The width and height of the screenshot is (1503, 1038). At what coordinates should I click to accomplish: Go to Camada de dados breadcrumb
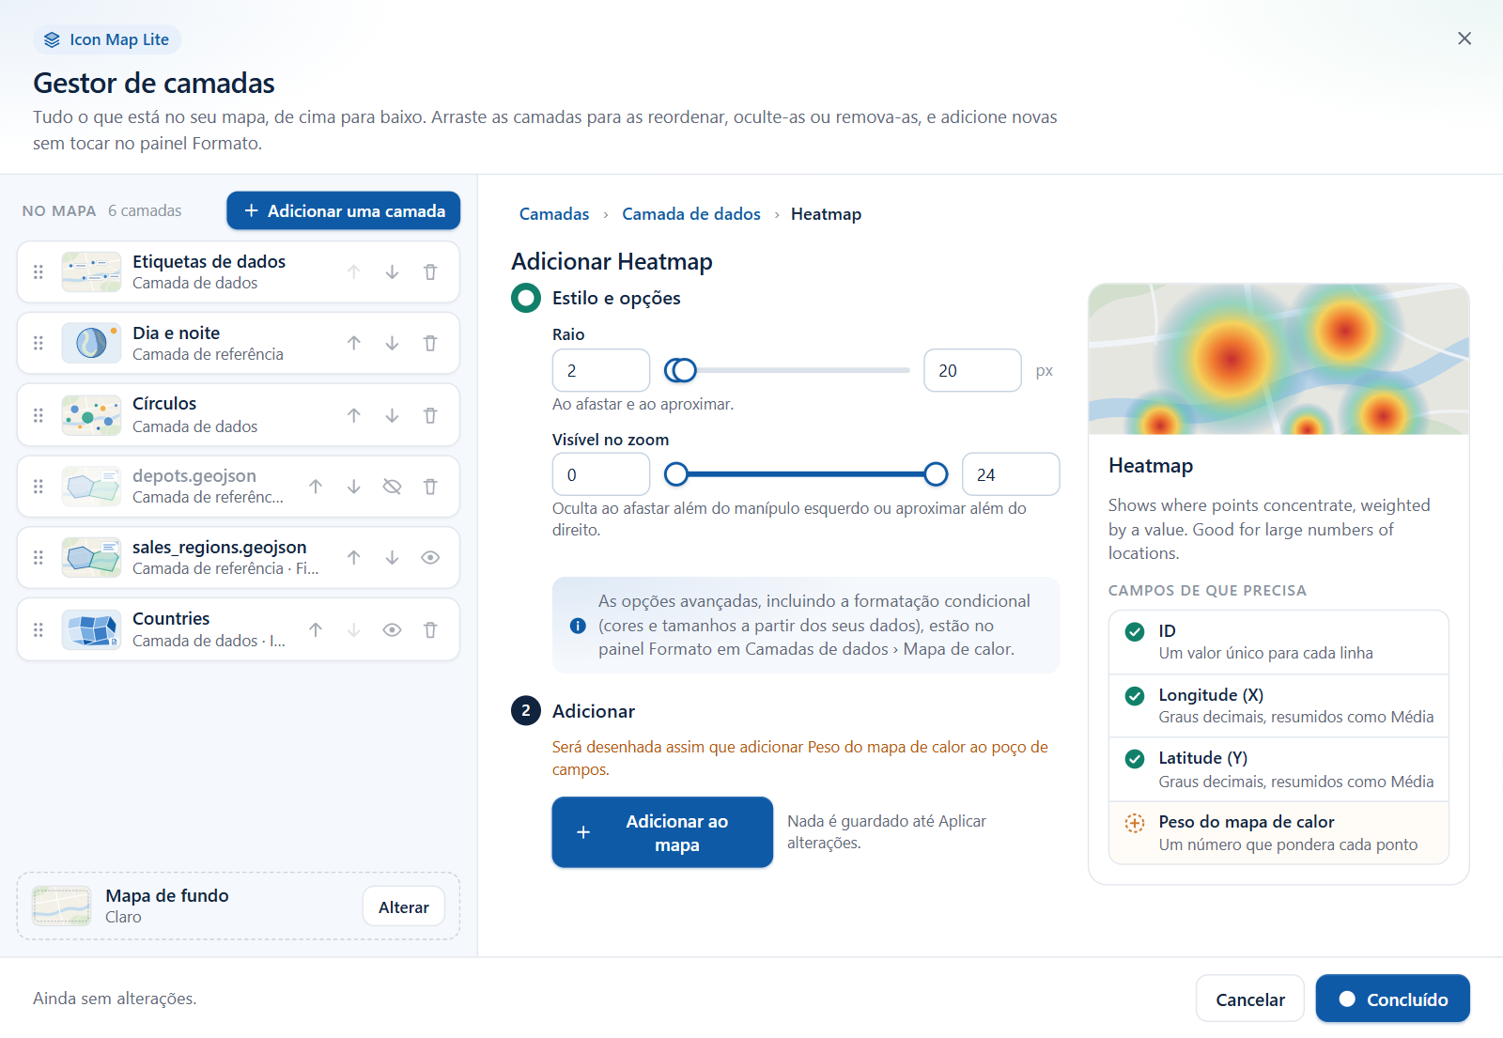(x=691, y=214)
